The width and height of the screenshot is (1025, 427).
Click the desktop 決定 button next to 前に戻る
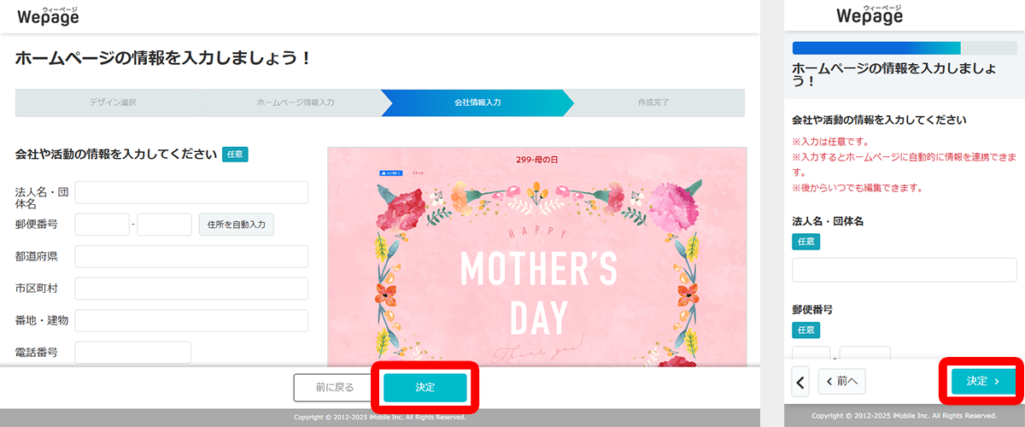425,387
